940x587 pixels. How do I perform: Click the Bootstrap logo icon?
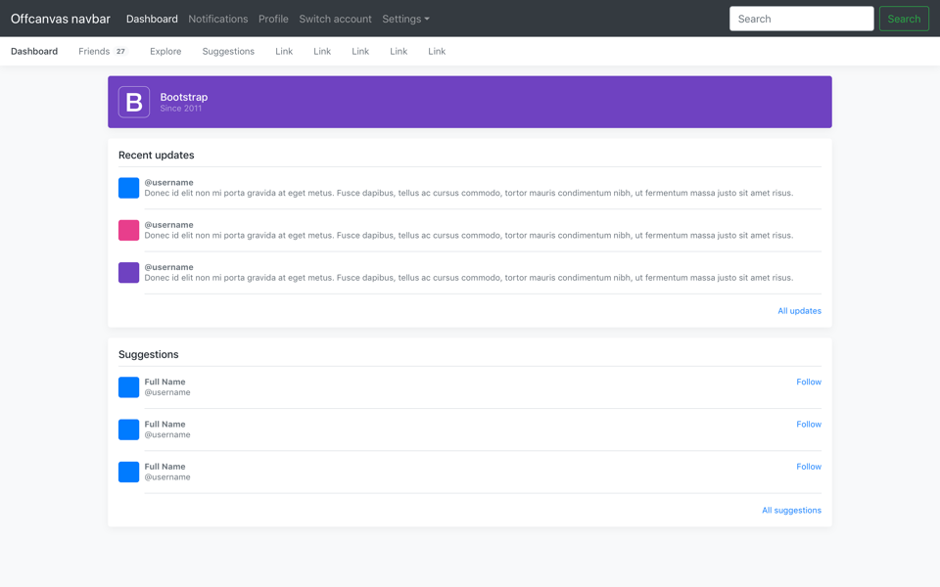(132, 102)
